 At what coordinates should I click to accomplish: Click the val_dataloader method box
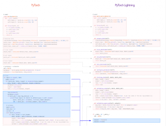point(126,60)
